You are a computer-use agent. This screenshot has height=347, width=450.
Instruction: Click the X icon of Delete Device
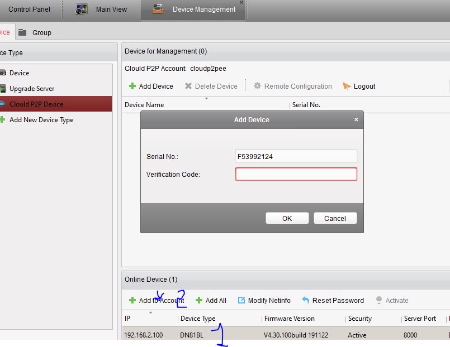188,86
